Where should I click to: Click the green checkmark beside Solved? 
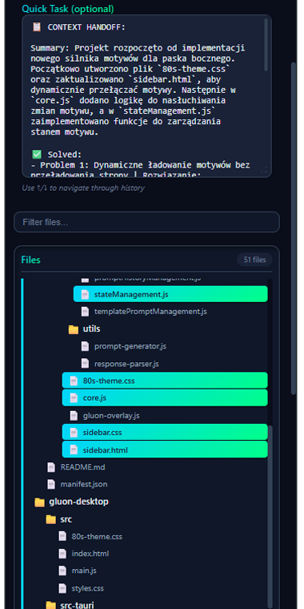tap(37, 155)
